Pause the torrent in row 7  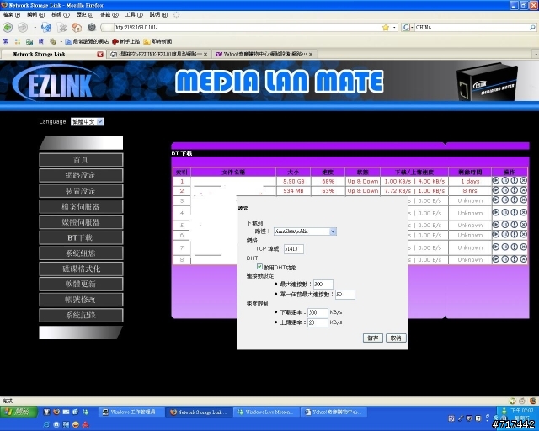505,247
